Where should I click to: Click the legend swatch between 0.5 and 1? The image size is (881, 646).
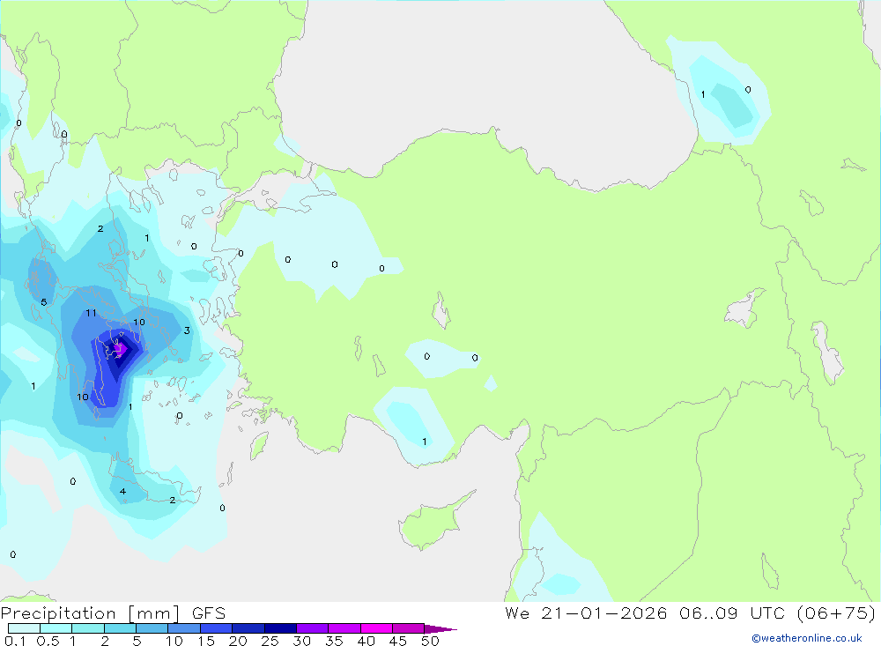coord(56,628)
